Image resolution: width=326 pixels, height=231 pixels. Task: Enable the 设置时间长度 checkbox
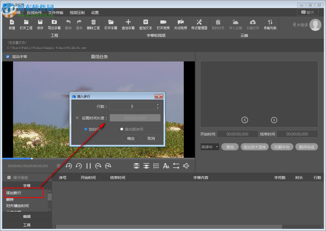click(x=77, y=118)
